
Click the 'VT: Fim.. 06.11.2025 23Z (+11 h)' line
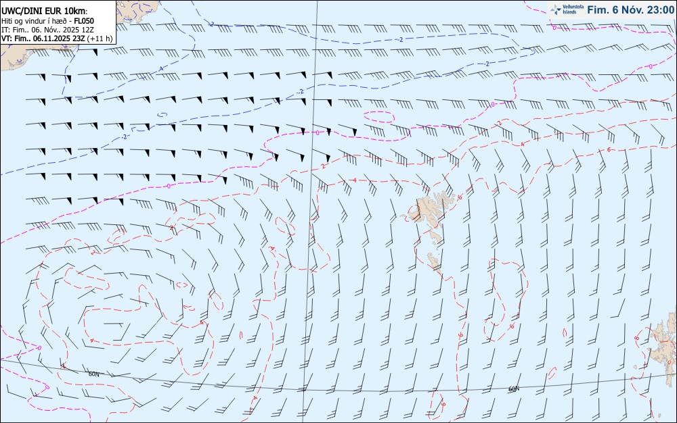click(x=57, y=39)
